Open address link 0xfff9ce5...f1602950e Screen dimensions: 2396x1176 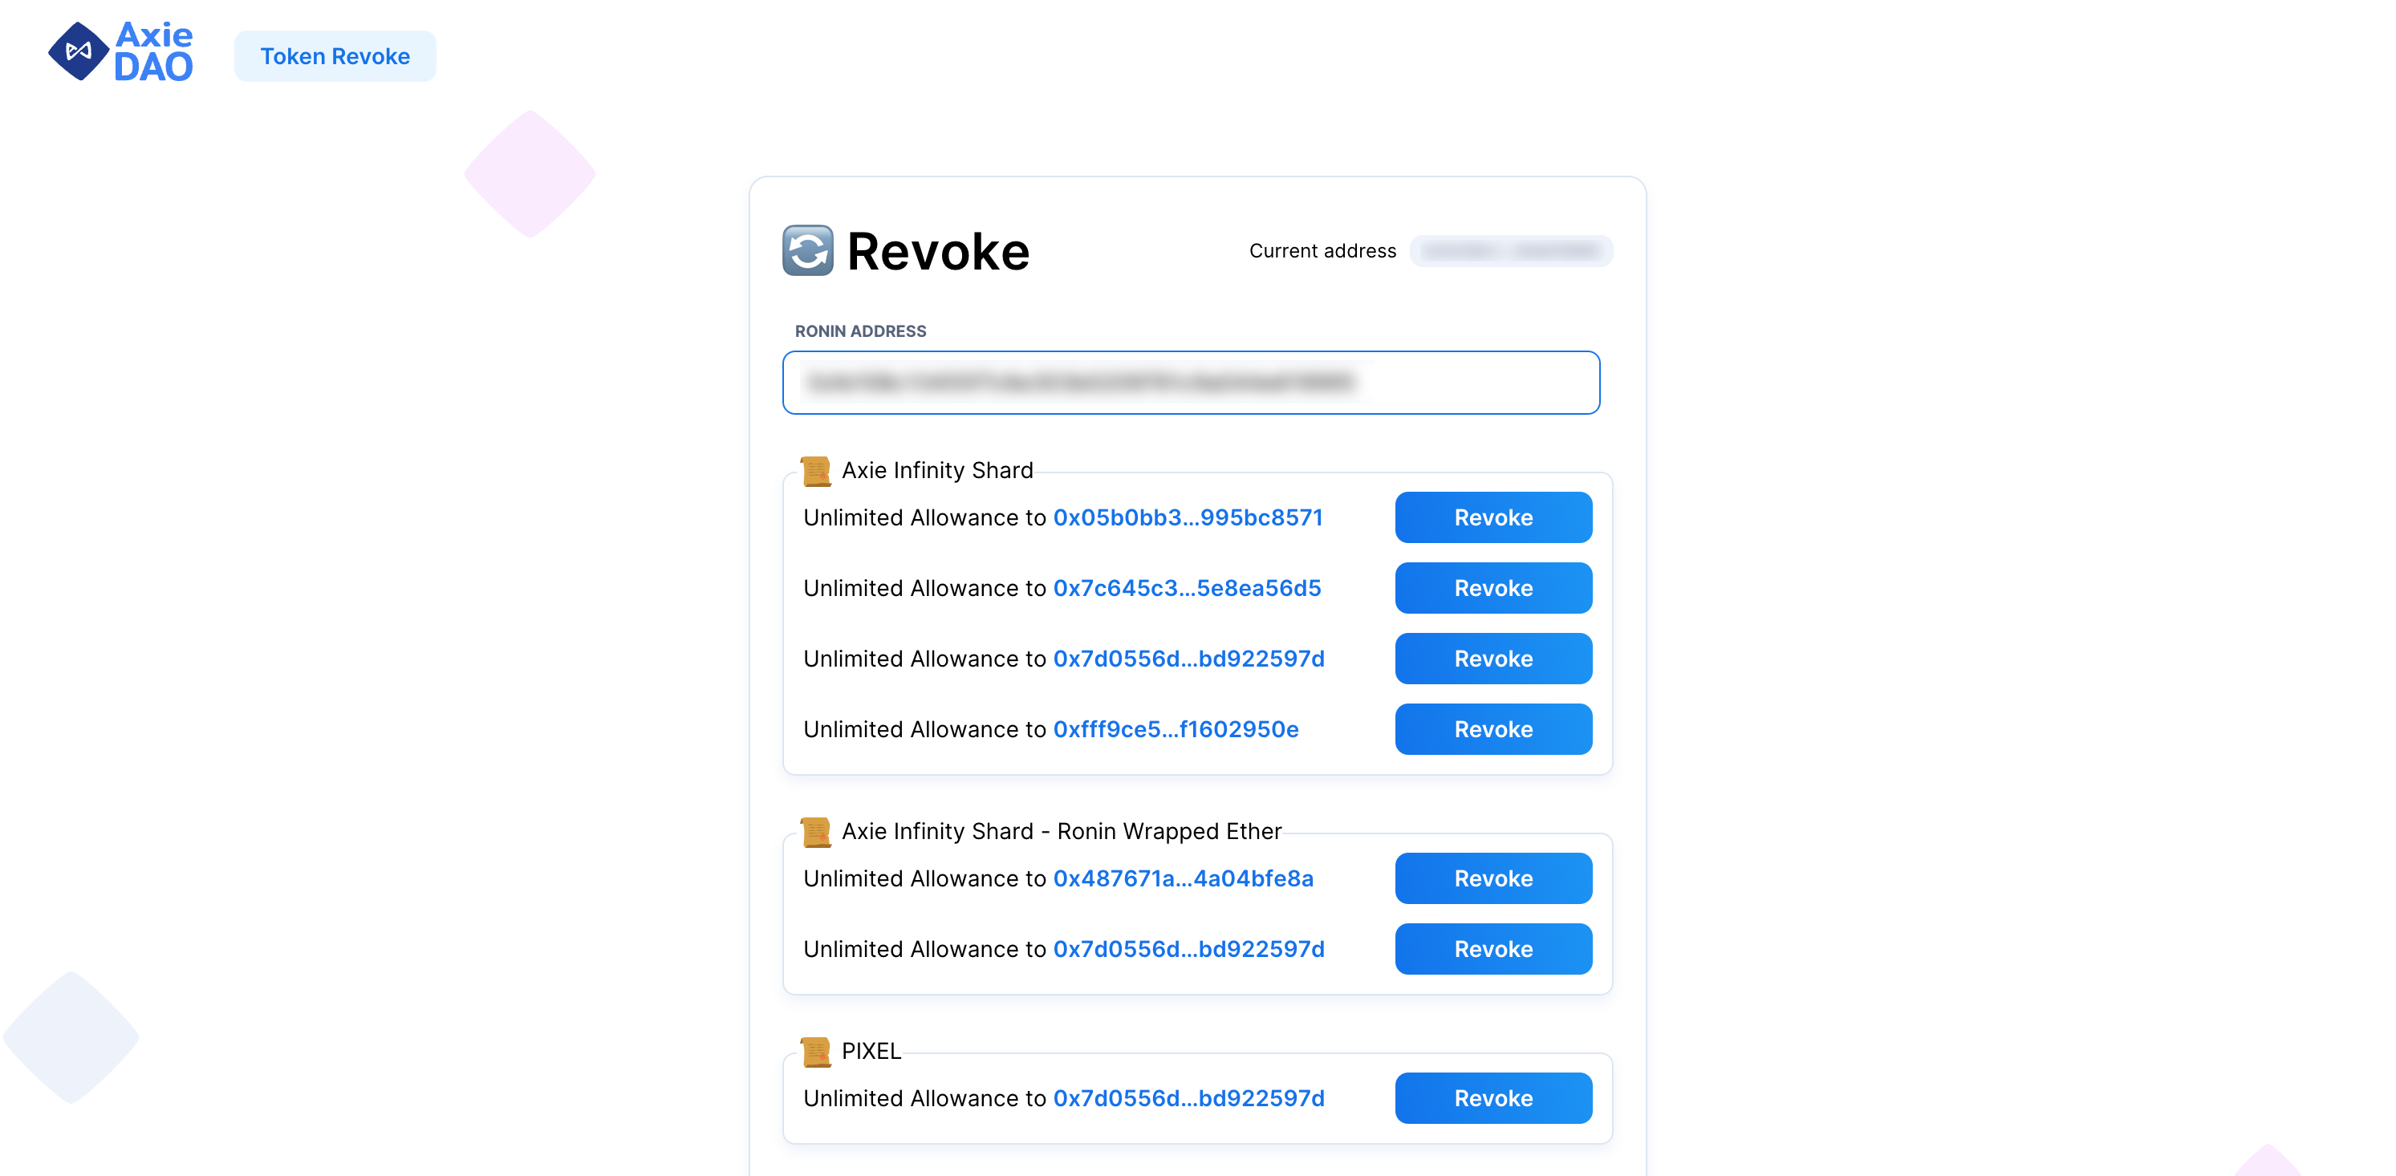[1176, 729]
